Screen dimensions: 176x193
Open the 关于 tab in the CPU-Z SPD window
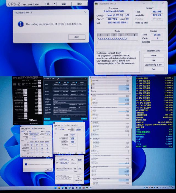[x=44, y=128]
